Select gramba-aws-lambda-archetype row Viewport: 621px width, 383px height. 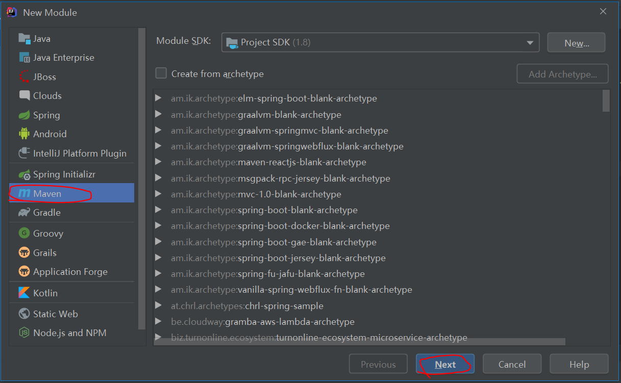pos(378,321)
